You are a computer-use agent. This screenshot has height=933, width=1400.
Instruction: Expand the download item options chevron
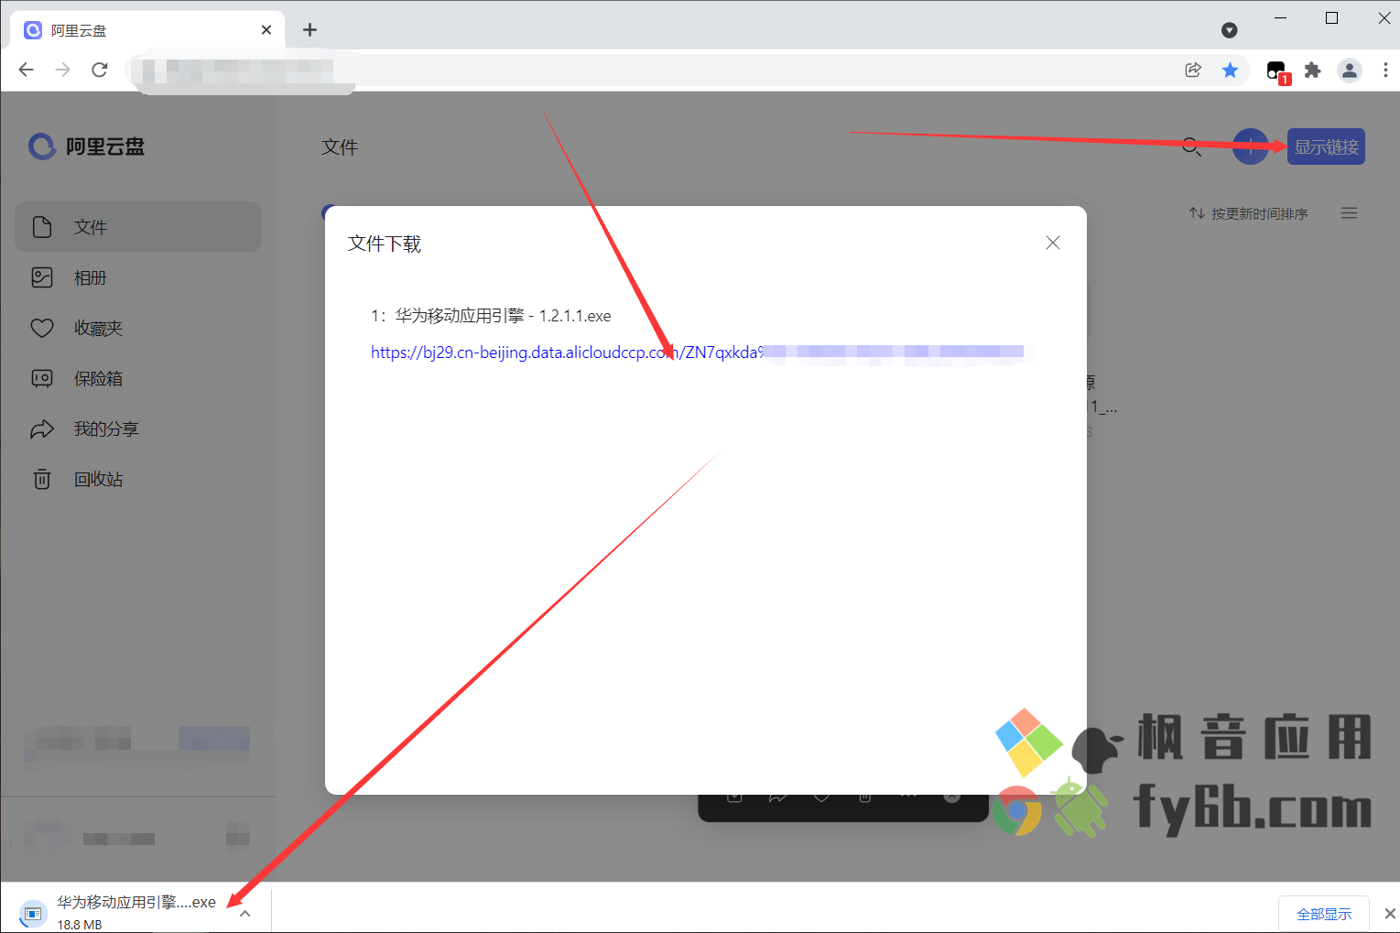244,913
